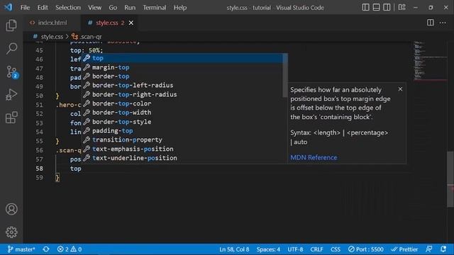
Task: Open the Terminal menu
Action: (x=155, y=8)
